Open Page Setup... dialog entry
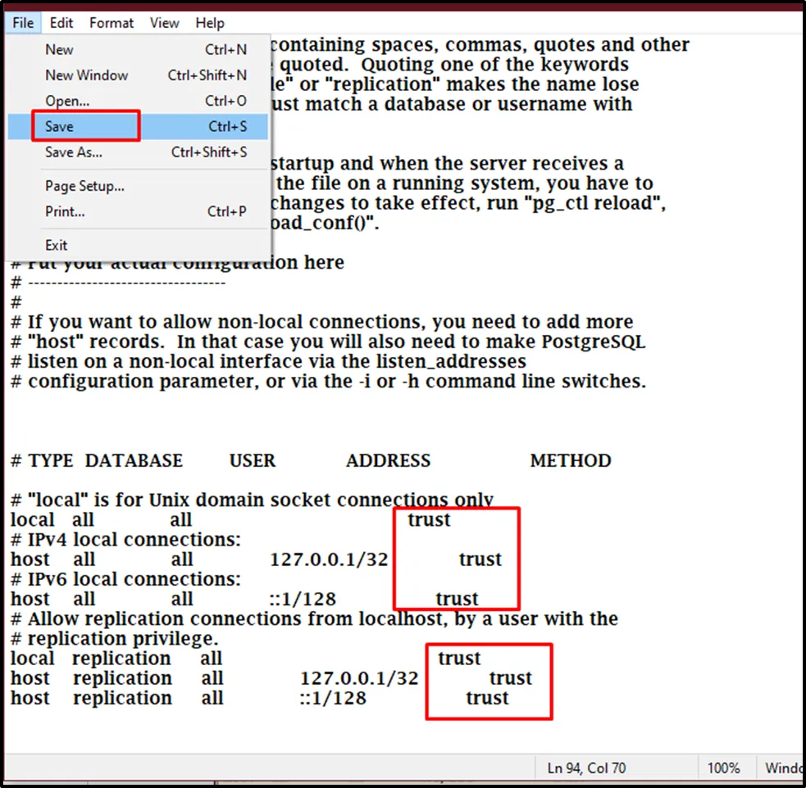The image size is (806, 788). click(x=84, y=186)
